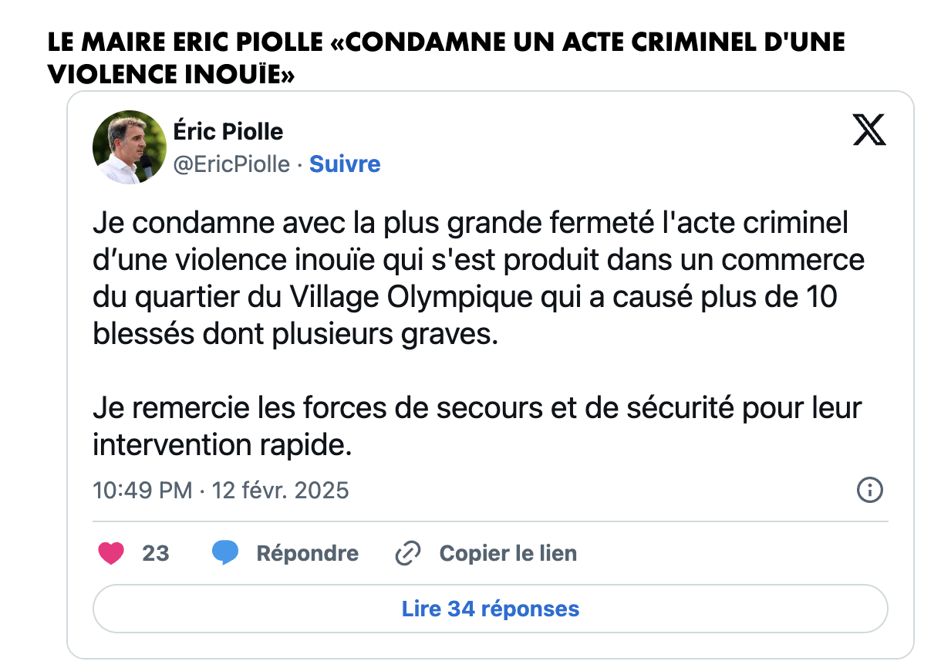941x668 pixels.
Task: Open Éric Piolle's profile photo
Action: coord(130,147)
